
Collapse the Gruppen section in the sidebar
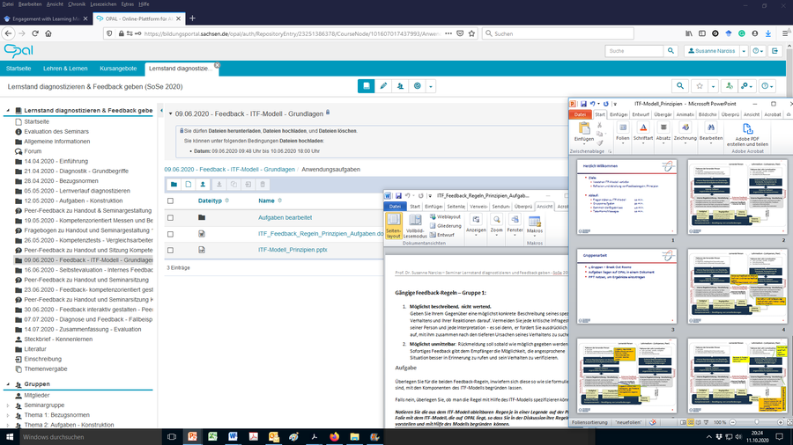tap(8, 384)
